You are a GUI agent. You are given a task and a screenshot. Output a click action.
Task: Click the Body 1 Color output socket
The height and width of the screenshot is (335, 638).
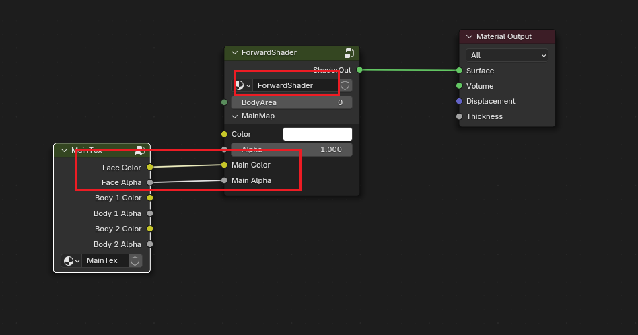pyautogui.click(x=150, y=198)
